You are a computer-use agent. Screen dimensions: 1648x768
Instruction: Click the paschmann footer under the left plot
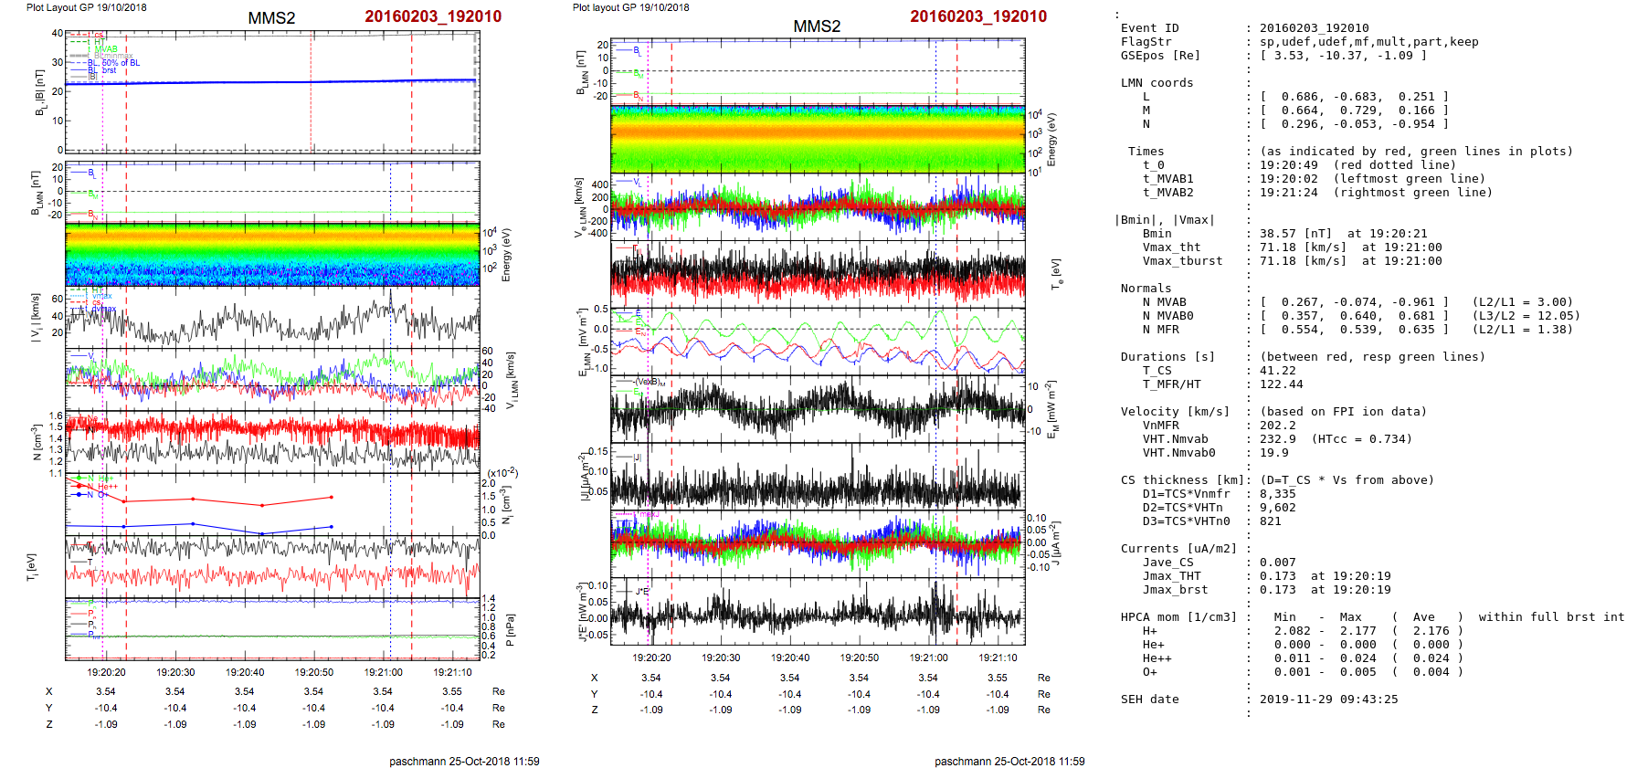pos(464,761)
